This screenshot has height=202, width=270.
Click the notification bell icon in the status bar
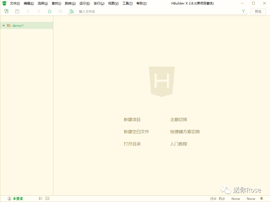261,198
